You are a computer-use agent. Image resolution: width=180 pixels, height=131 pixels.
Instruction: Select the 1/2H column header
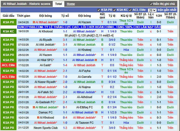[x=159, y=16]
